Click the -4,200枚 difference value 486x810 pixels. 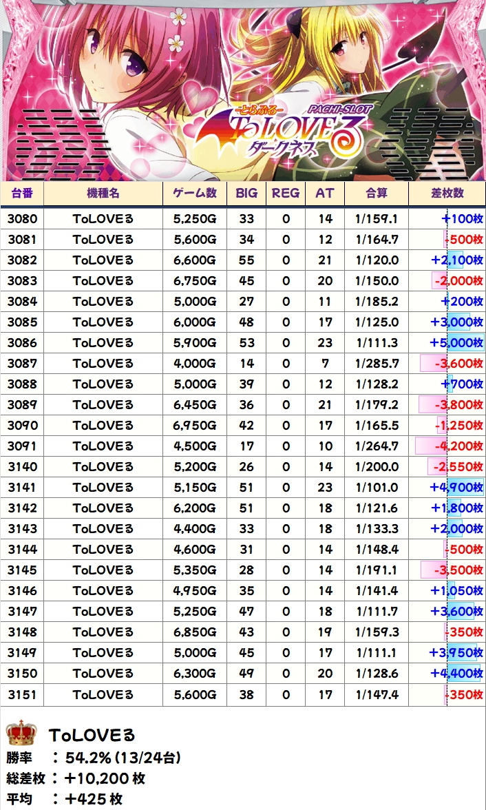(x=458, y=446)
